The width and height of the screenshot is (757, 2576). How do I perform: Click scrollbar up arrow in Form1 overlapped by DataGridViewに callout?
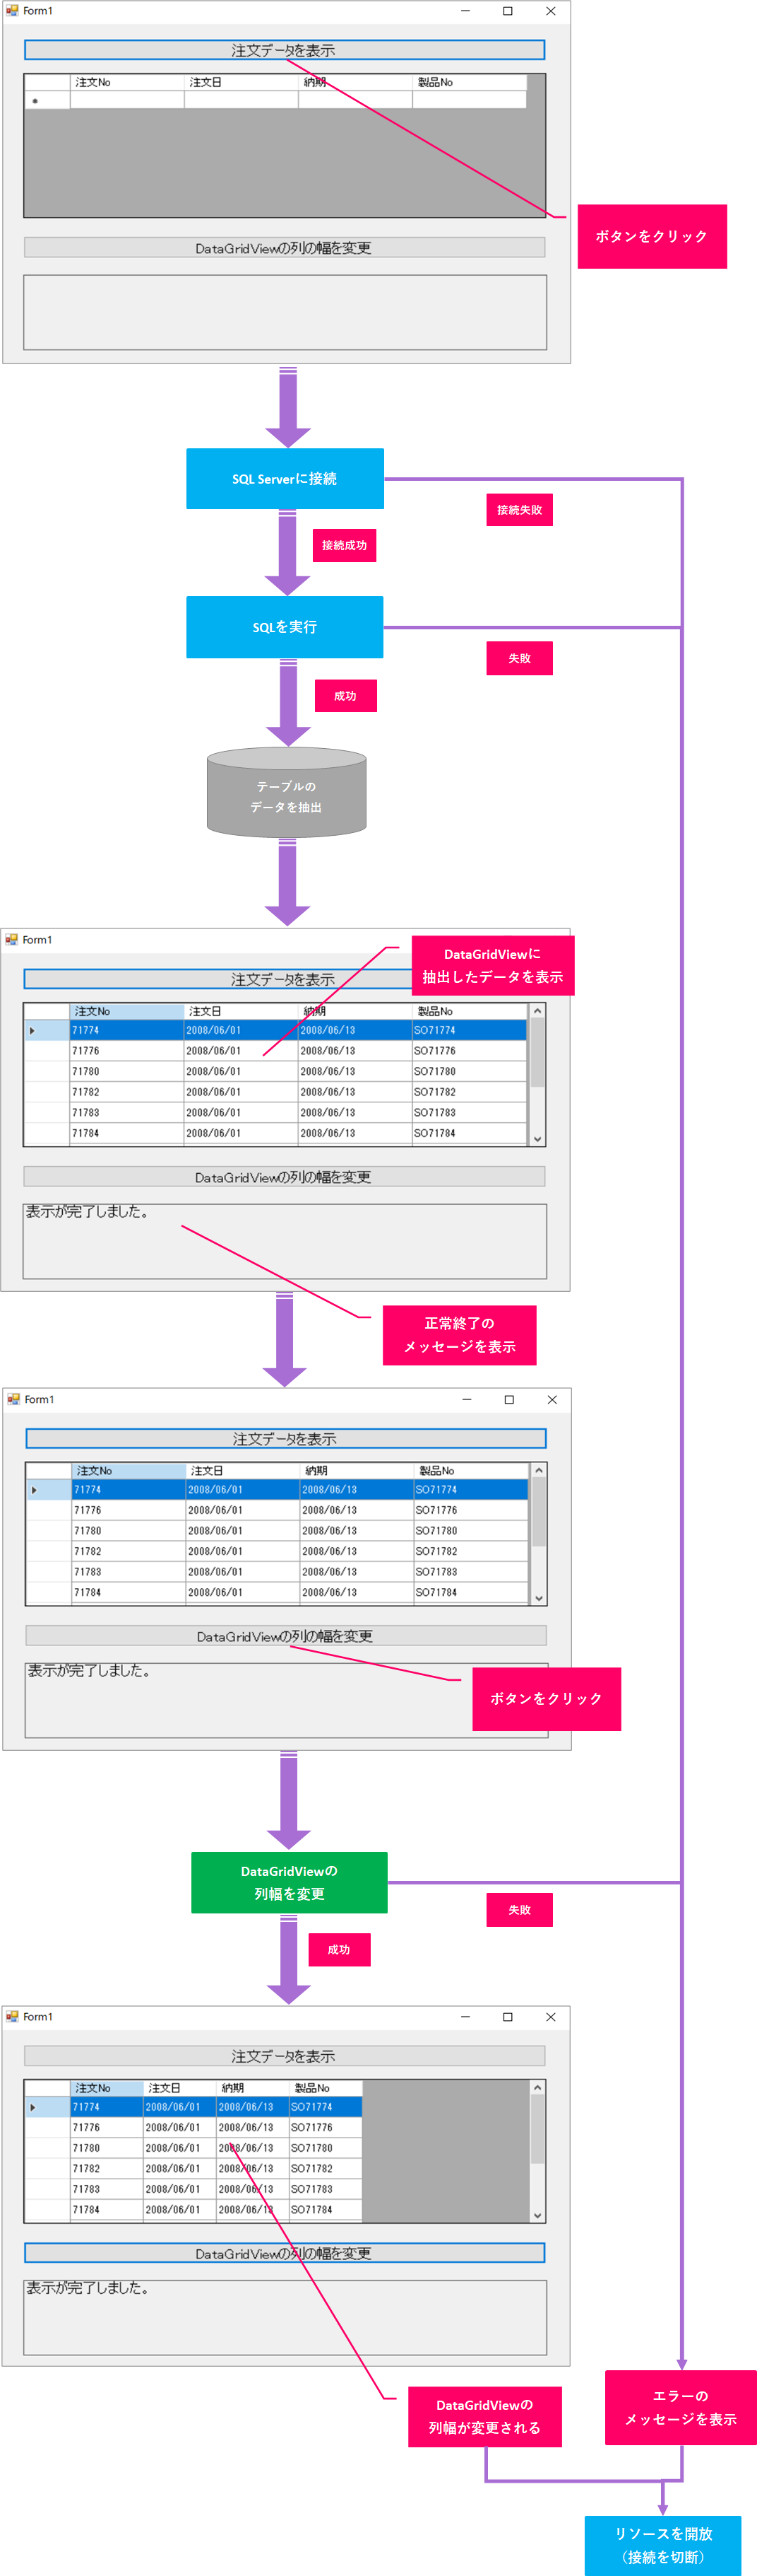point(537,1011)
